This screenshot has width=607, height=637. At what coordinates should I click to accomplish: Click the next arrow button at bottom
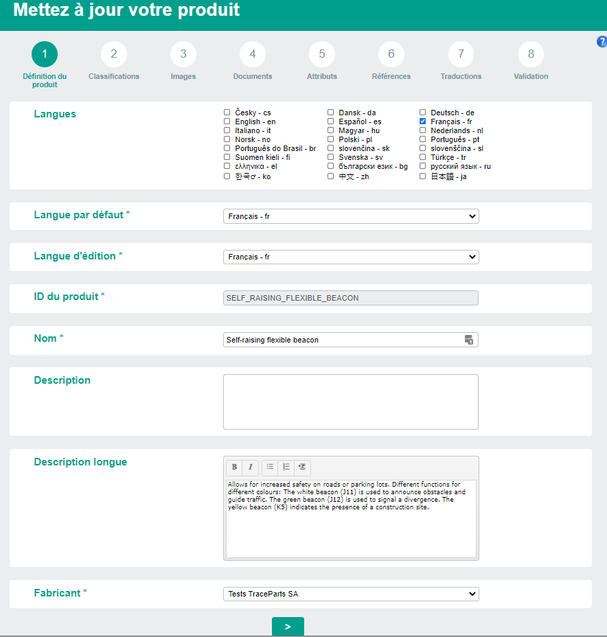pyautogui.click(x=288, y=627)
